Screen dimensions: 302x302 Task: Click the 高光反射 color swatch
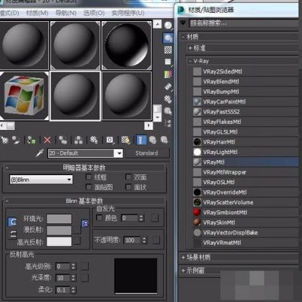tap(59, 242)
